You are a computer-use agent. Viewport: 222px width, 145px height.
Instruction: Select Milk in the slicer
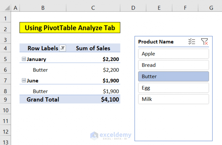(x=173, y=99)
